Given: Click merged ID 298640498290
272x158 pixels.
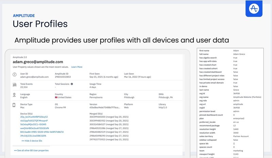Looking at the screenshot, I should click(109, 136).
